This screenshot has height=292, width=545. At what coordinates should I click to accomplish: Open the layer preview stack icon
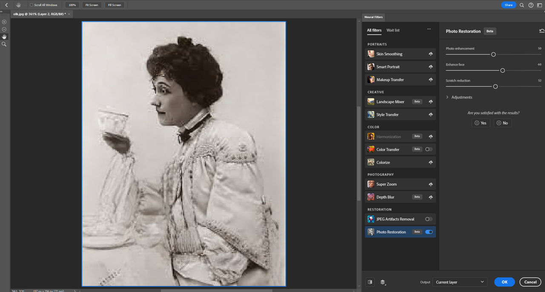(x=383, y=282)
